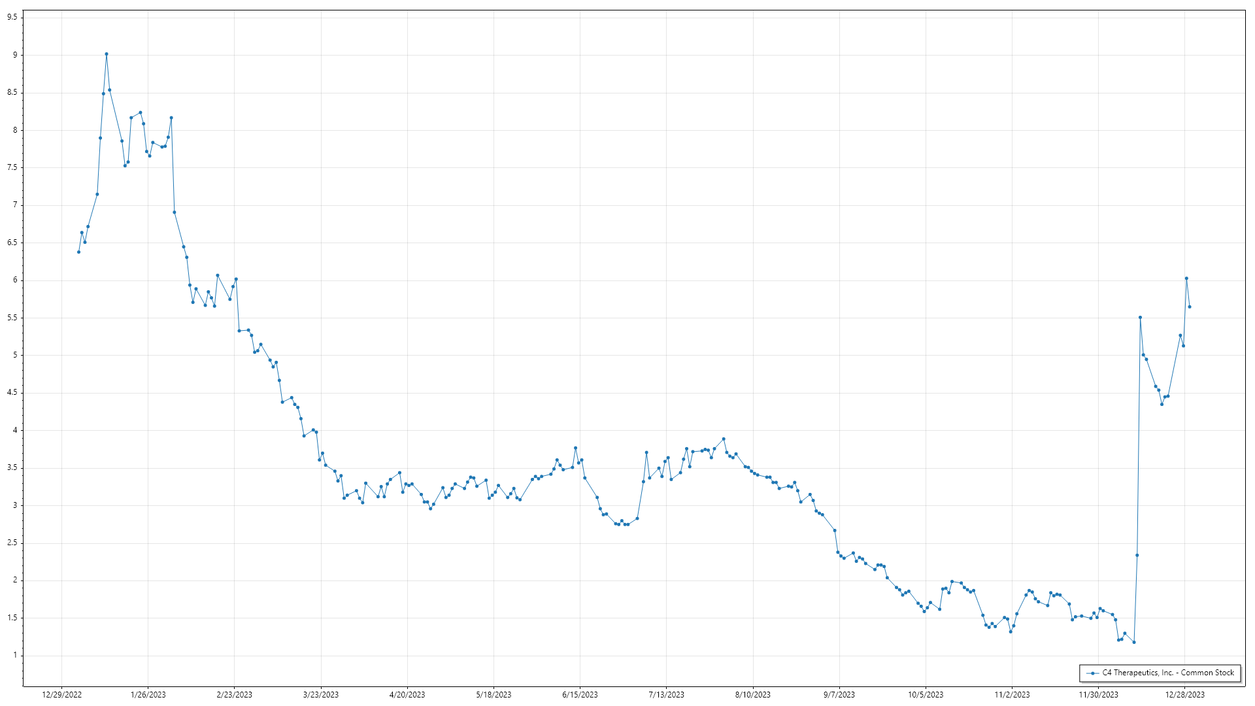Click the 11/2/2023 x-axis date label

1012,695
